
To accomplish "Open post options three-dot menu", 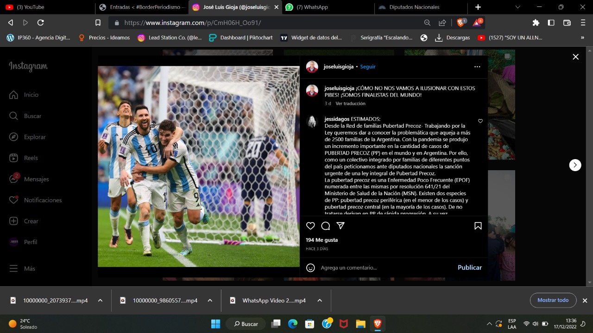I will point(477,67).
